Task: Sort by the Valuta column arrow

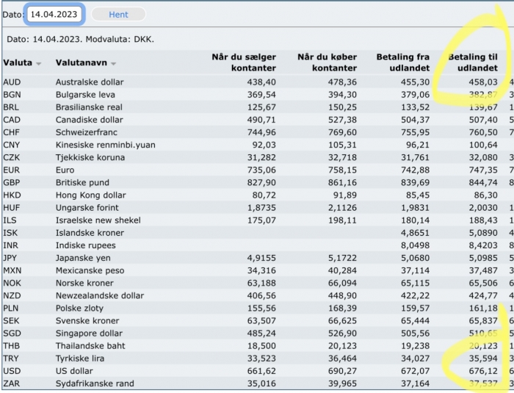Action: coord(39,64)
